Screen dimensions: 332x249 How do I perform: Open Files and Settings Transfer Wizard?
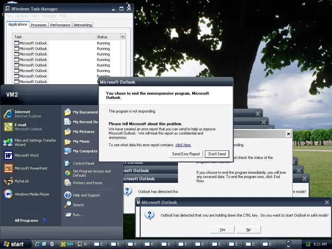pos(30,143)
